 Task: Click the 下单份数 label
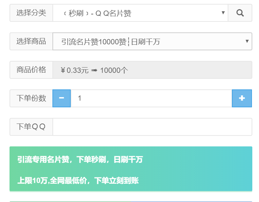[x=31, y=98]
